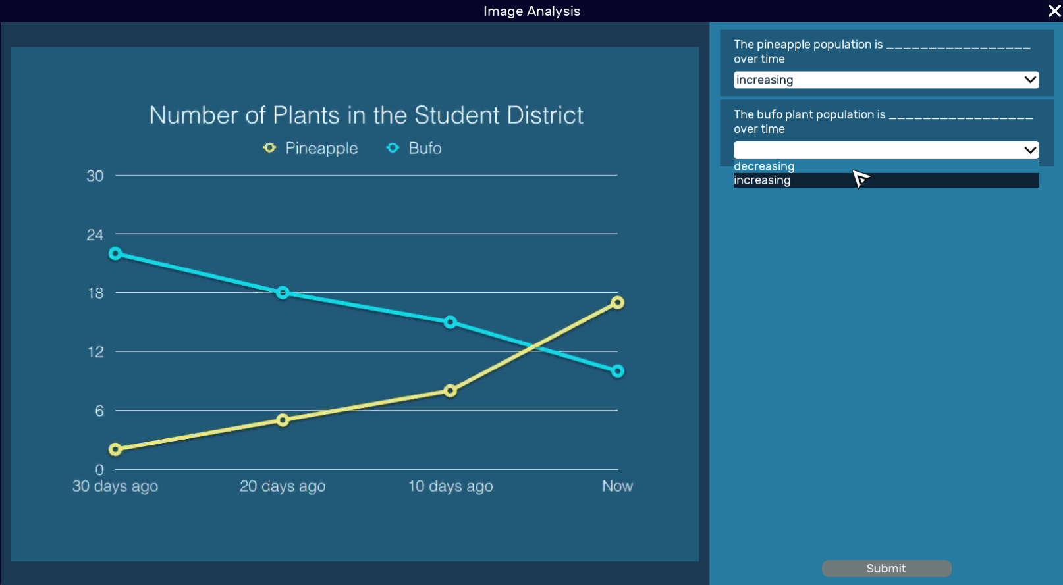
Task: Click the chevron on the pineapple dropdown
Action: [x=1029, y=80]
